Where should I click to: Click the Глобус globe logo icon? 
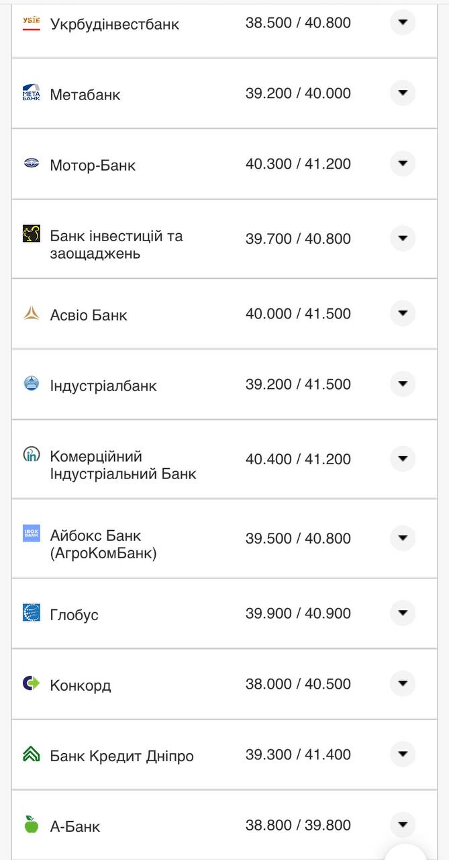click(x=32, y=612)
